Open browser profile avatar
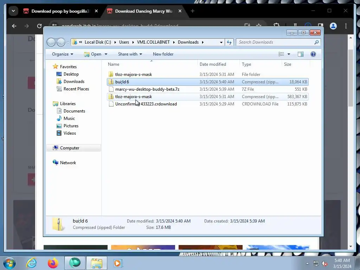360x270 pixels. pos(333,26)
